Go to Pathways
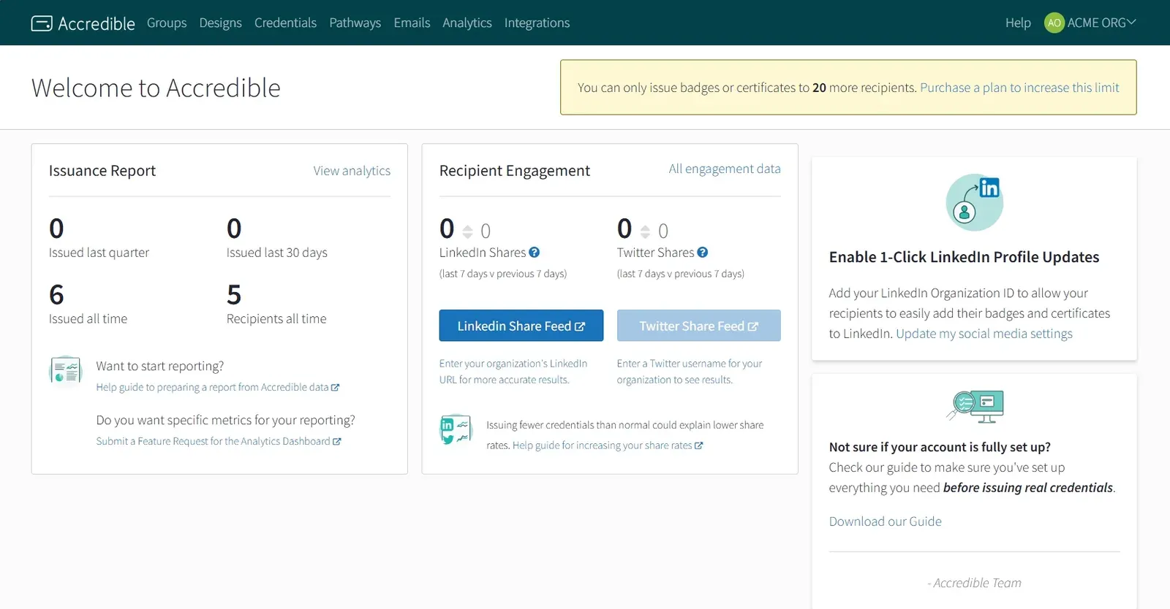This screenshot has width=1170, height=609. click(x=355, y=23)
